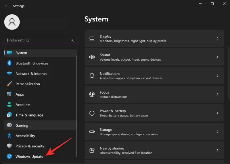230x164 pixels.
Task: Open the Display card title
Action: [x=106, y=36]
